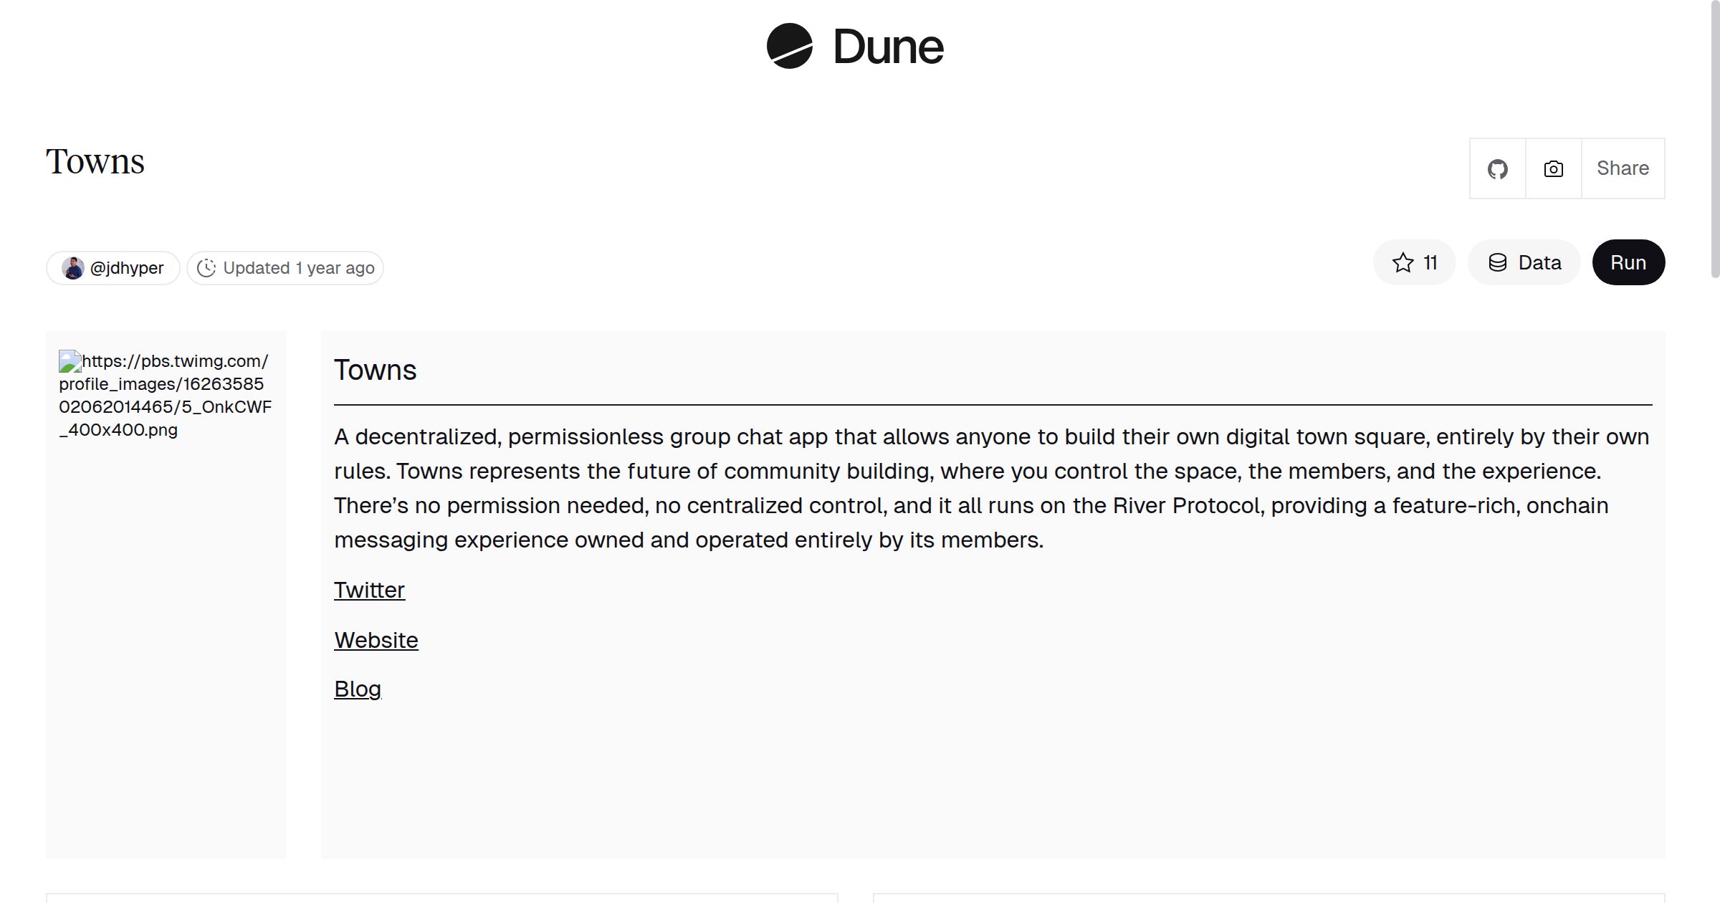Image resolution: width=1720 pixels, height=903 pixels.
Task: Click the page vertical scrollbar thumb
Action: [1714, 136]
